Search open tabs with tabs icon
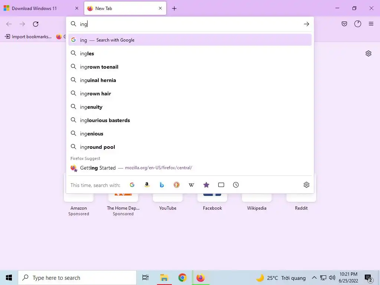This screenshot has width=380, height=285. [x=221, y=185]
